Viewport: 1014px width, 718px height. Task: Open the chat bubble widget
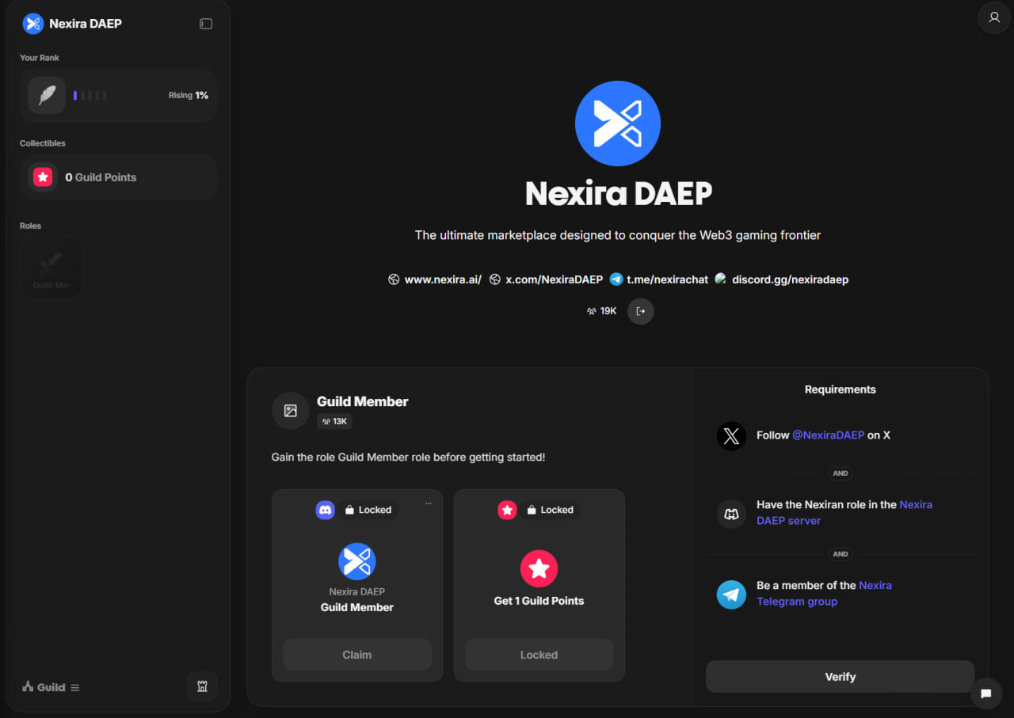[986, 693]
